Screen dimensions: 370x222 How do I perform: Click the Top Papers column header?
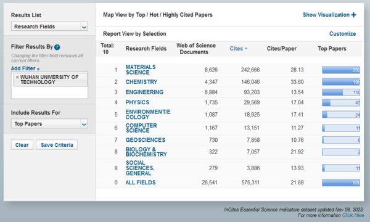click(332, 49)
